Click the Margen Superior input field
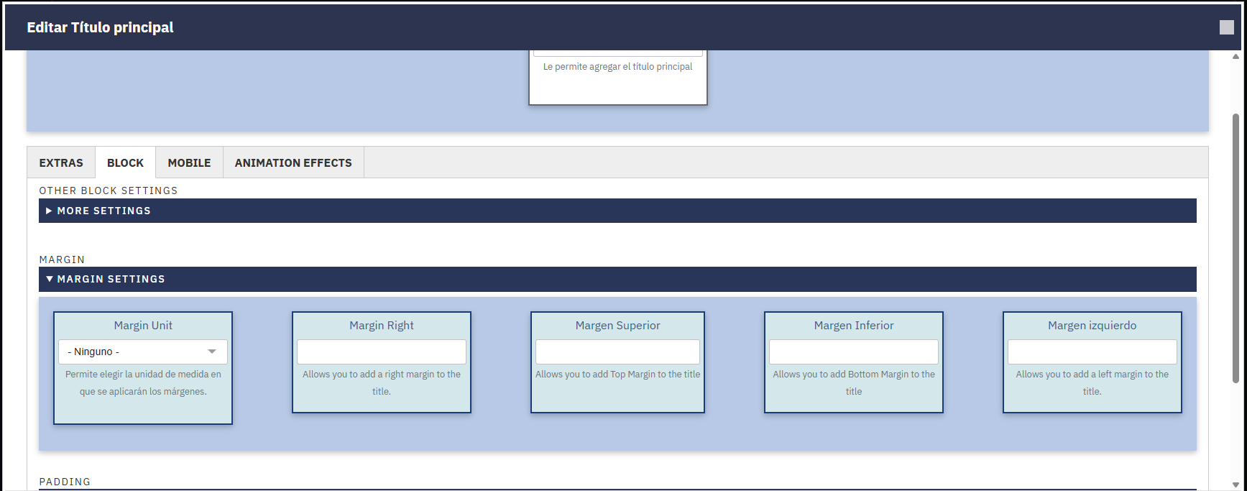This screenshot has height=491, width=1247. (x=617, y=352)
